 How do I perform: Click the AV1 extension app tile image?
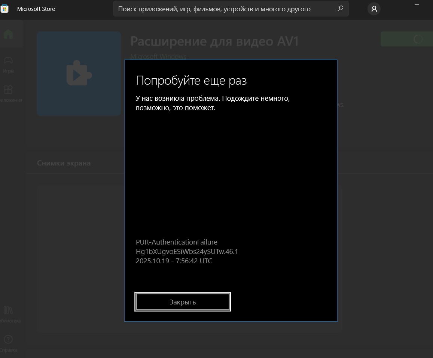[x=79, y=73]
